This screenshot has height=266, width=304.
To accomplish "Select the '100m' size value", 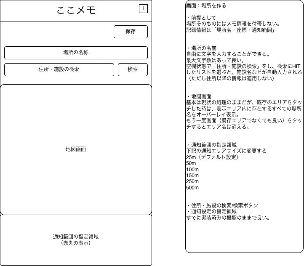I will click(x=192, y=170).
